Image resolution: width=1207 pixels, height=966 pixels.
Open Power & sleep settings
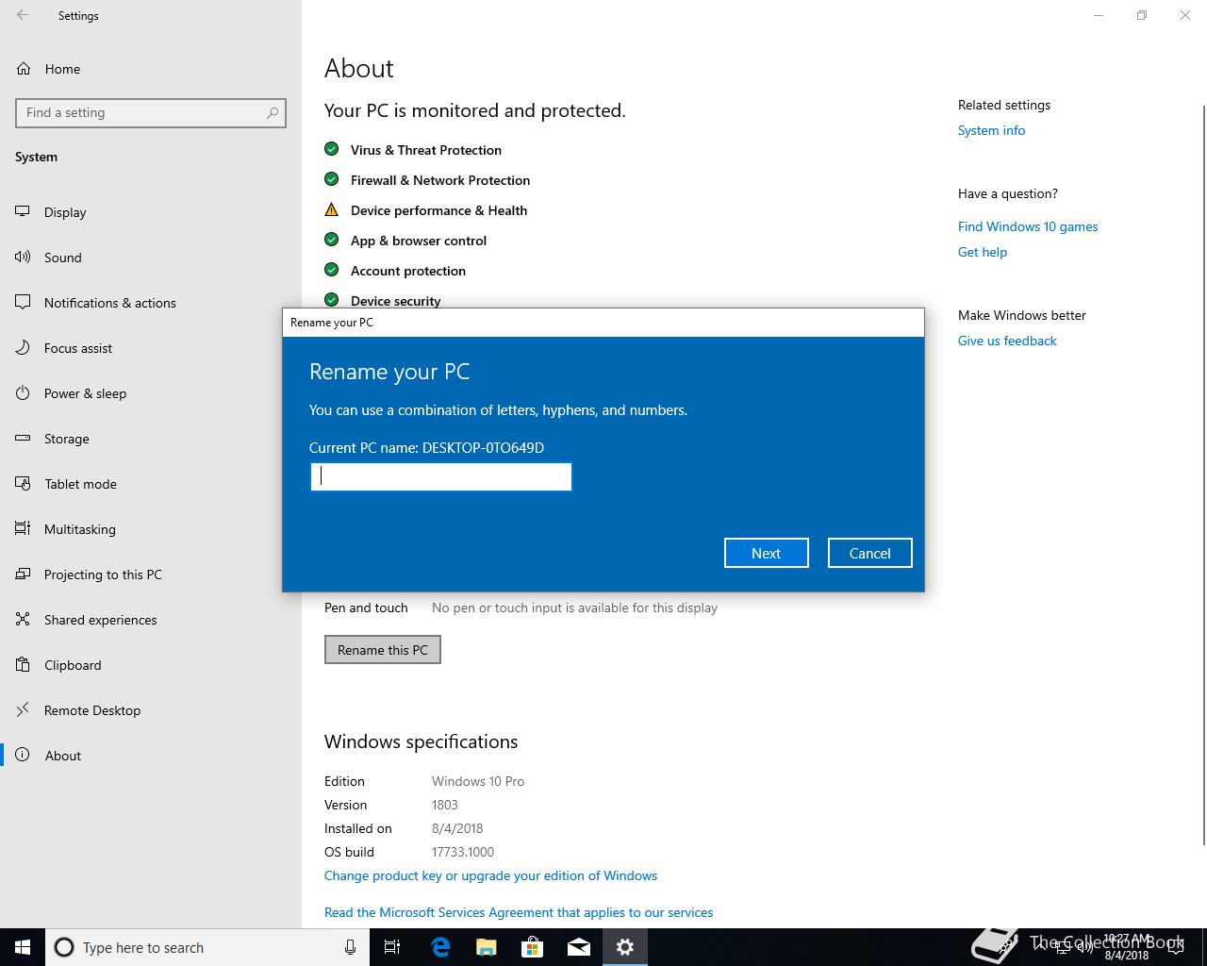point(151,393)
